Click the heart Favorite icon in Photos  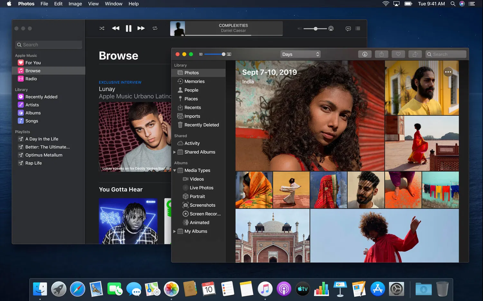[x=398, y=54]
